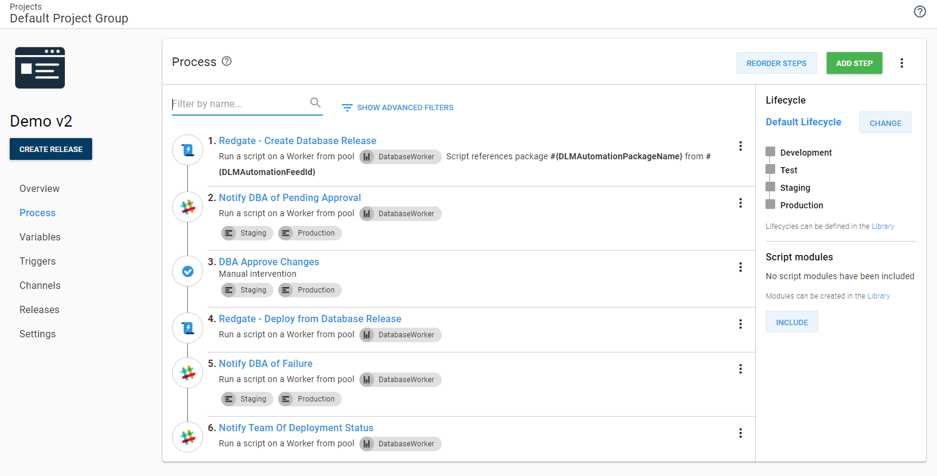Click the Redgate script icon for step 1

tap(188, 150)
